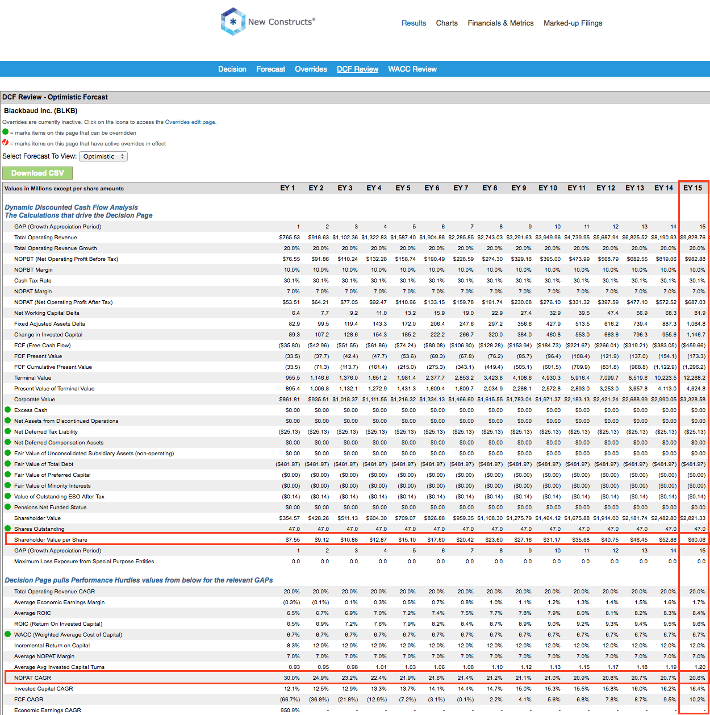Click the EY 15 column header
The width and height of the screenshot is (710, 715).
tap(692, 188)
